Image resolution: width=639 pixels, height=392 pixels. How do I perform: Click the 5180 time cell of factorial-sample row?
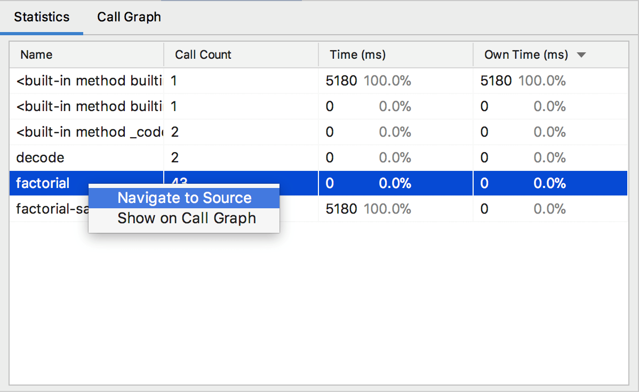click(341, 209)
